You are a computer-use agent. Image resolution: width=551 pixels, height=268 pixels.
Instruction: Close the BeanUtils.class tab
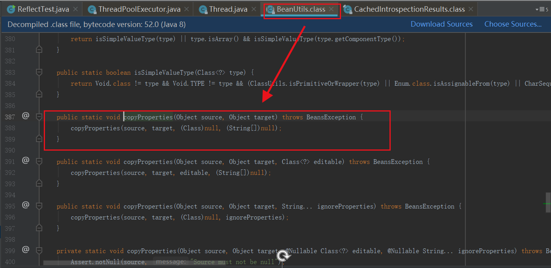tap(331, 9)
